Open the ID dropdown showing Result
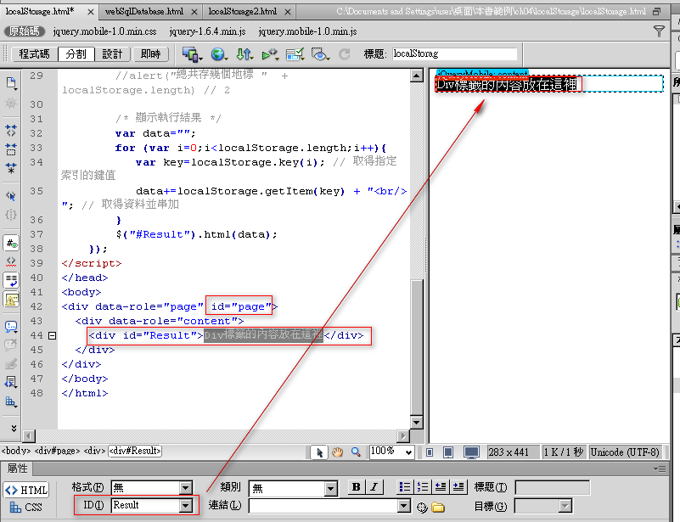The image size is (680, 522). [186, 505]
